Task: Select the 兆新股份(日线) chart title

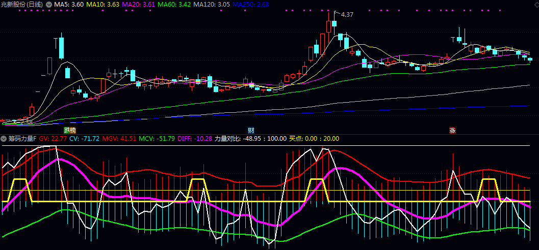Action: [22, 4]
